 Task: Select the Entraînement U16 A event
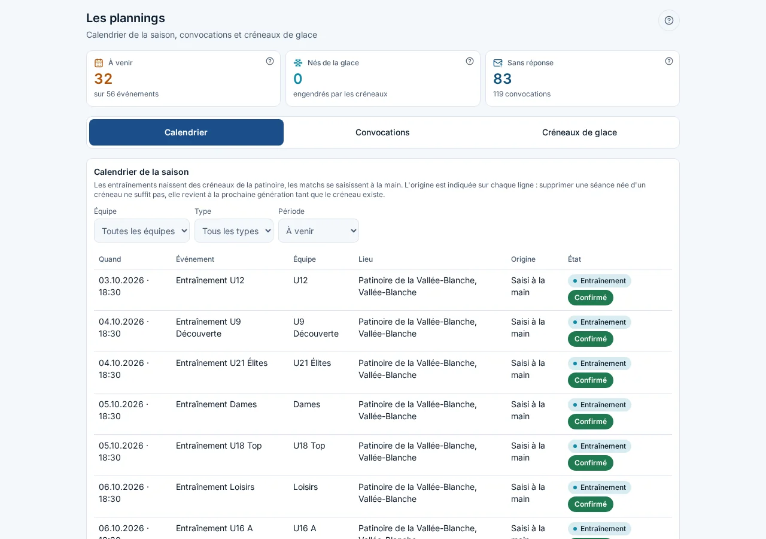pyautogui.click(x=214, y=528)
